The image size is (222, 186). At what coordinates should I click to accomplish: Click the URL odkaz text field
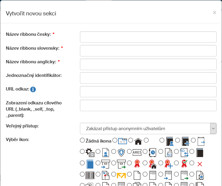(148, 92)
